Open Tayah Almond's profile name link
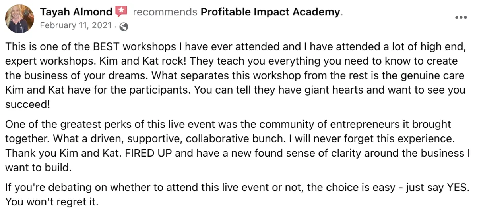 pyautogui.click(x=76, y=12)
